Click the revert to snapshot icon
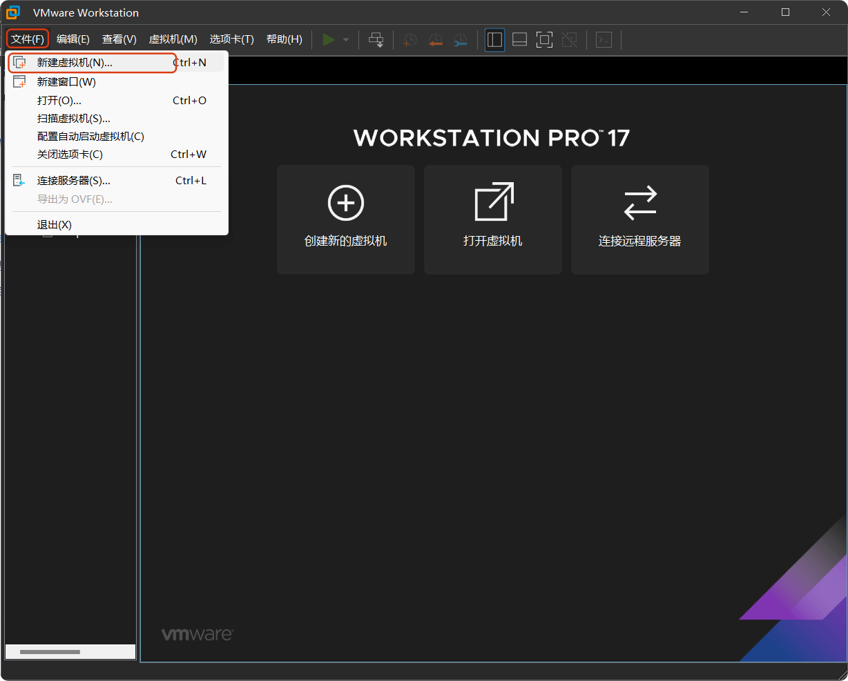848x681 pixels. pos(435,40)
